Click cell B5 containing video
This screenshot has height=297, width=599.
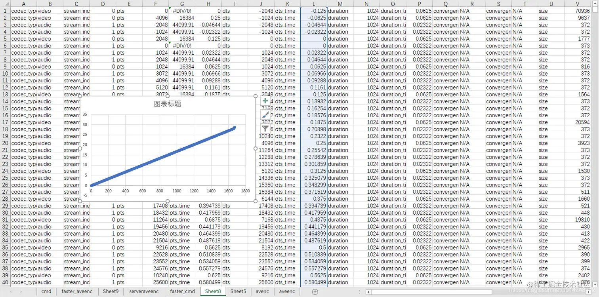point(50,39)
